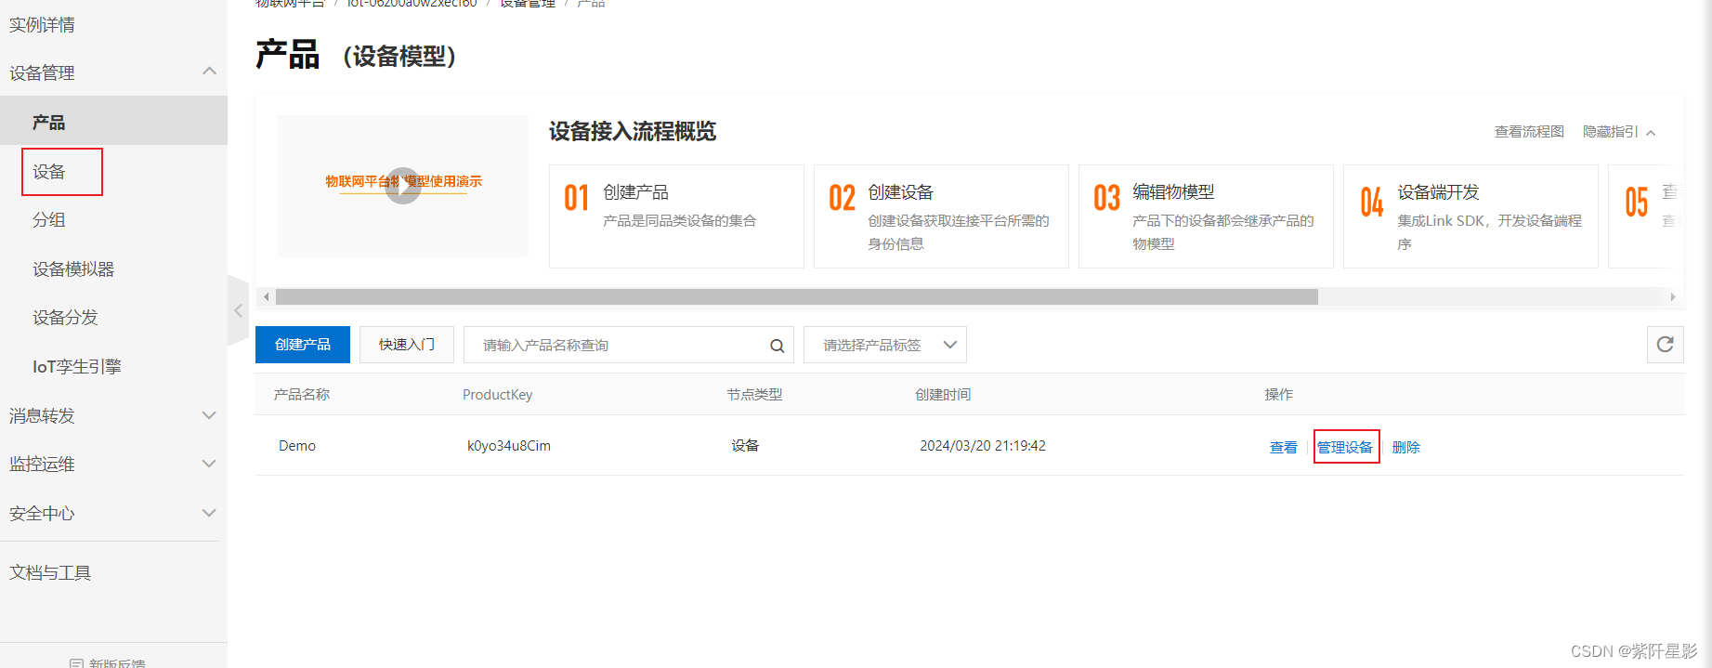Click the horizontal scrollbar right arrow
Viewport: 1712px width, 668px height.
1672,297
